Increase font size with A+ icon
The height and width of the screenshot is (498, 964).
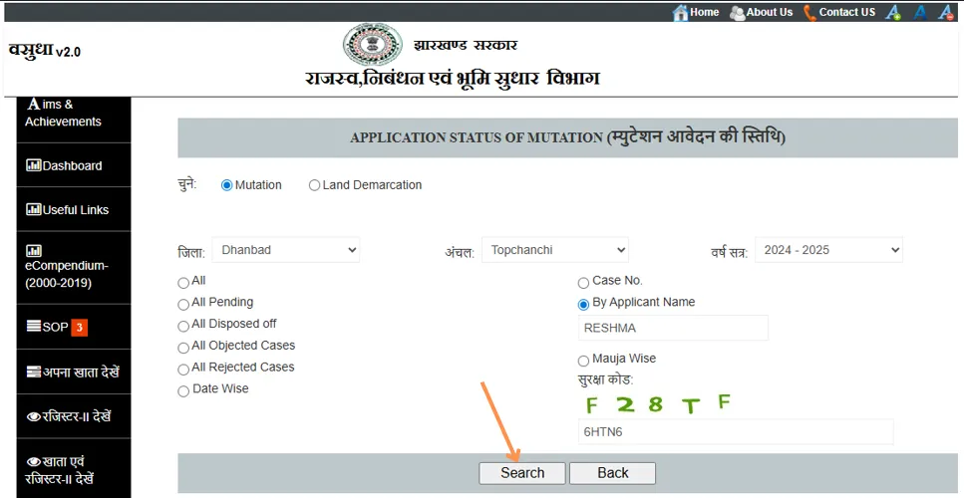click(x=893, y=12)
